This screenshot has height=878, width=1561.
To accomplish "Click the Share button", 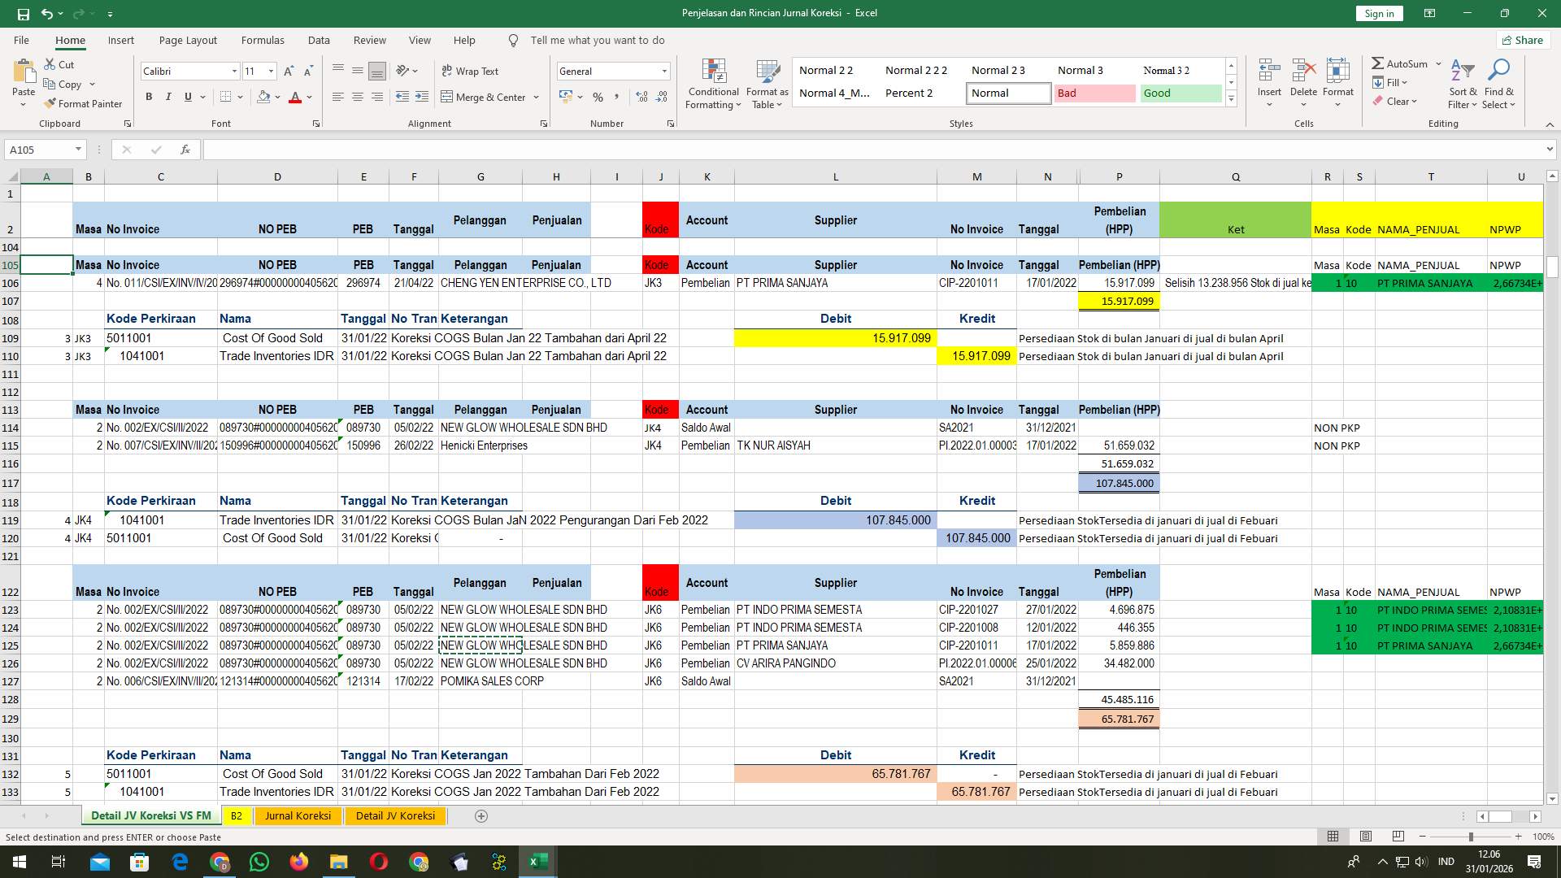I will (1522, 40).
